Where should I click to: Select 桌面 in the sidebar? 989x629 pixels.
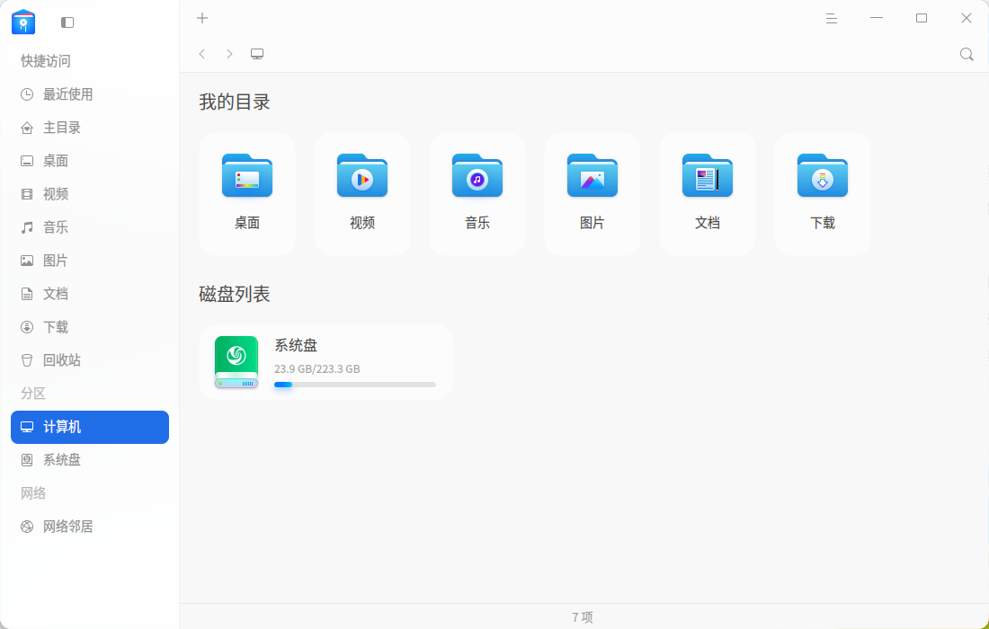click(90, 161)
